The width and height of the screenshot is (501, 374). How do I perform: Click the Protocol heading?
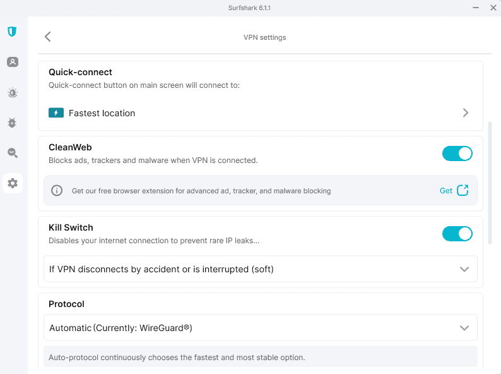click(x=66, y=304)
